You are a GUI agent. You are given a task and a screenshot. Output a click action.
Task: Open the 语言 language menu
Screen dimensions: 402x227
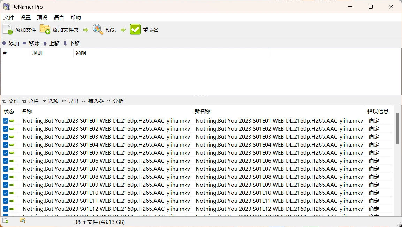tap(59, 18)
